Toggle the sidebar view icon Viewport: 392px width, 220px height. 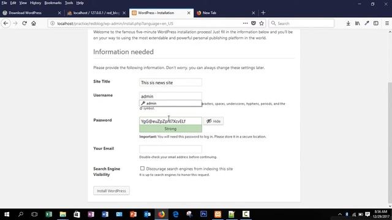pos(375,23)
